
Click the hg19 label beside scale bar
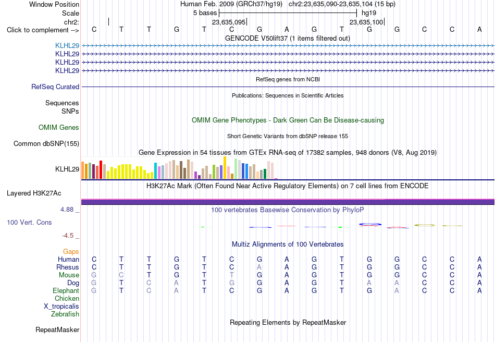pyautogui.click(x=369, y=13)
